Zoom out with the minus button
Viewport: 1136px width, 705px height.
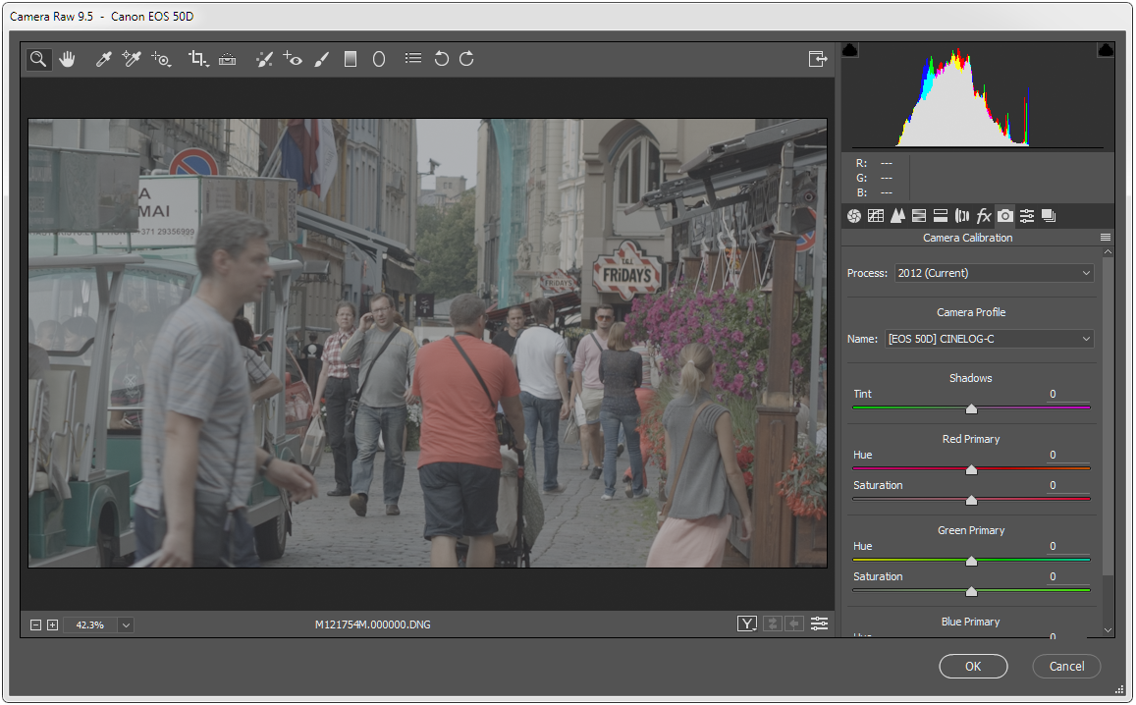coord(35,624)
